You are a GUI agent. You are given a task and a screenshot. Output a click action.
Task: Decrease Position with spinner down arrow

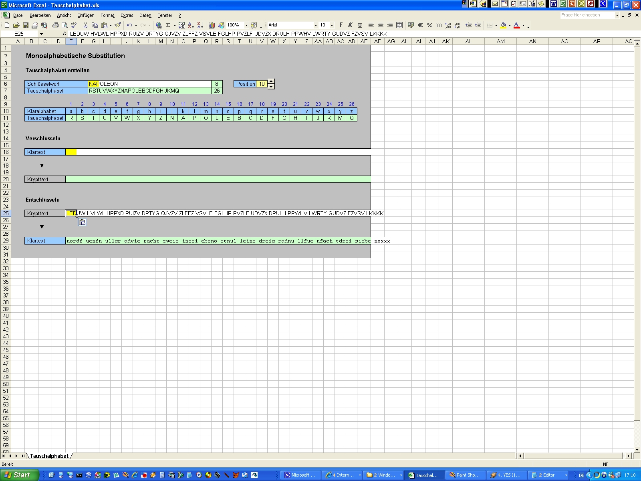[x=271, y=87]
